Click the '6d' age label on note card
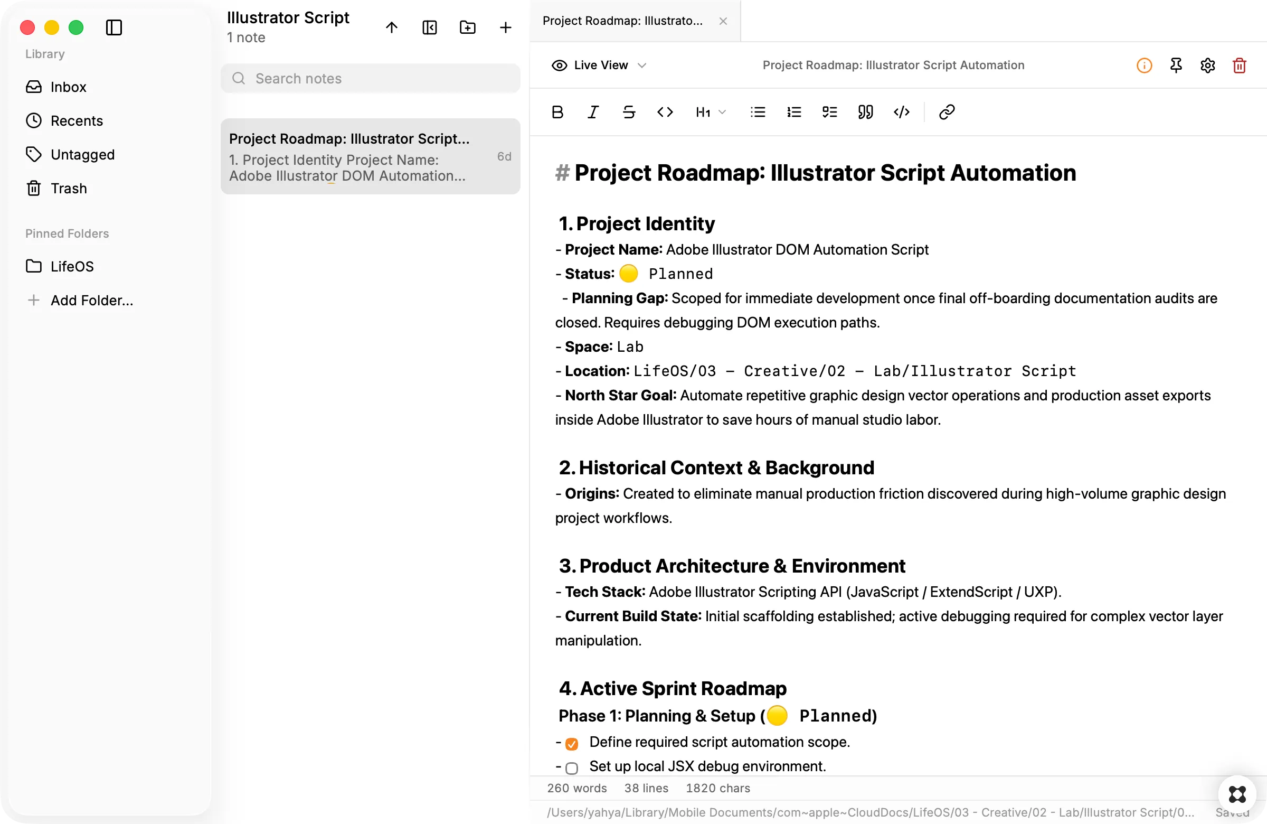 [504, 156]
